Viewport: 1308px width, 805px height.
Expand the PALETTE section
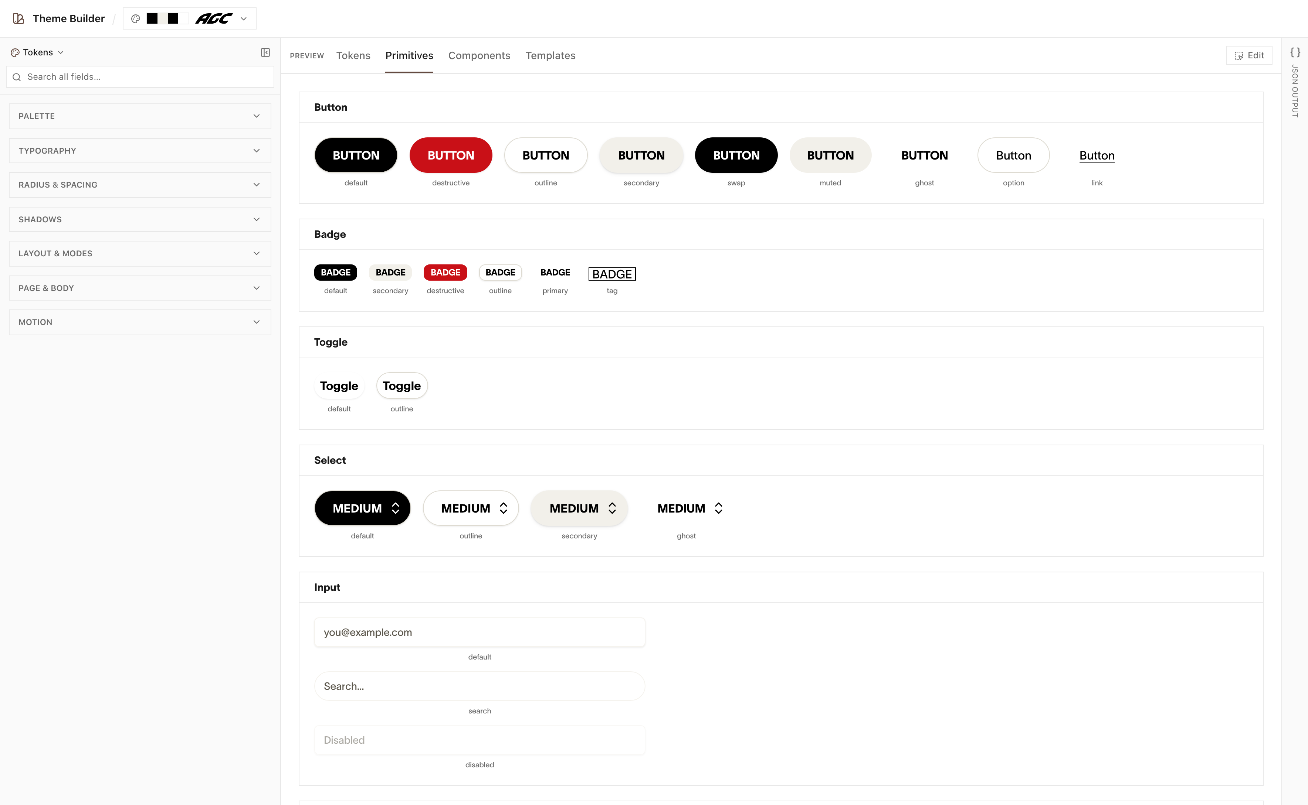[140, 116]
